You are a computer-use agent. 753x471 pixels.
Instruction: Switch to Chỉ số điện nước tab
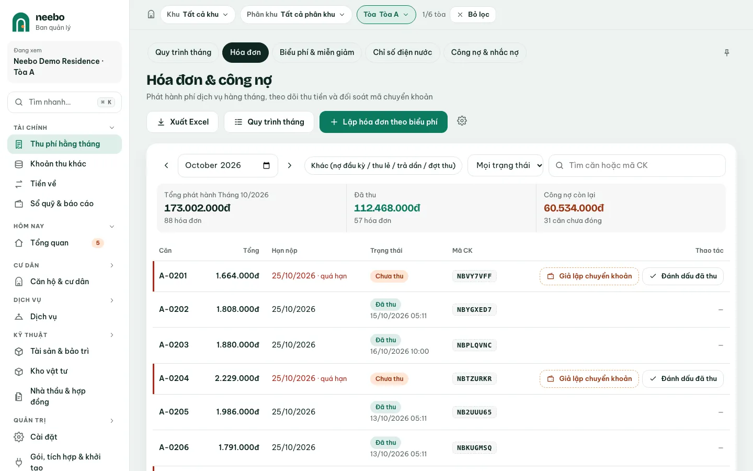(x=403, y=52)
